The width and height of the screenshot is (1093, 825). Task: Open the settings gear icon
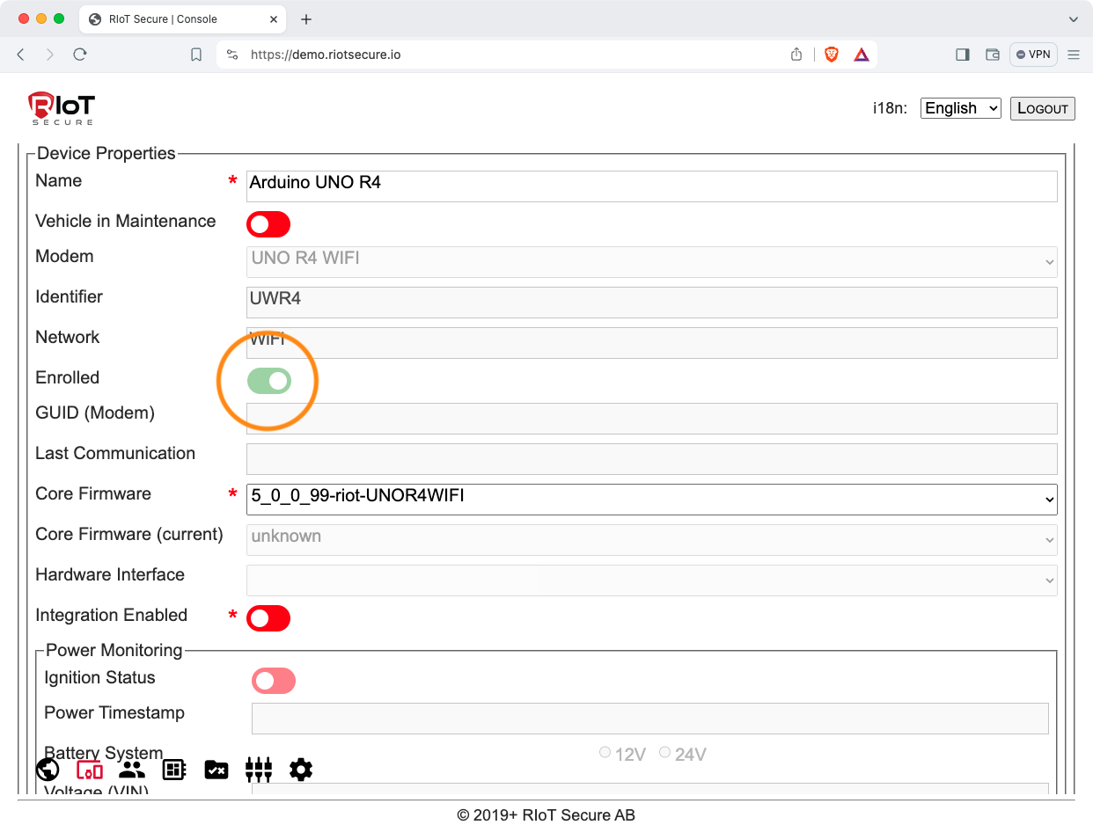(301, 770)
